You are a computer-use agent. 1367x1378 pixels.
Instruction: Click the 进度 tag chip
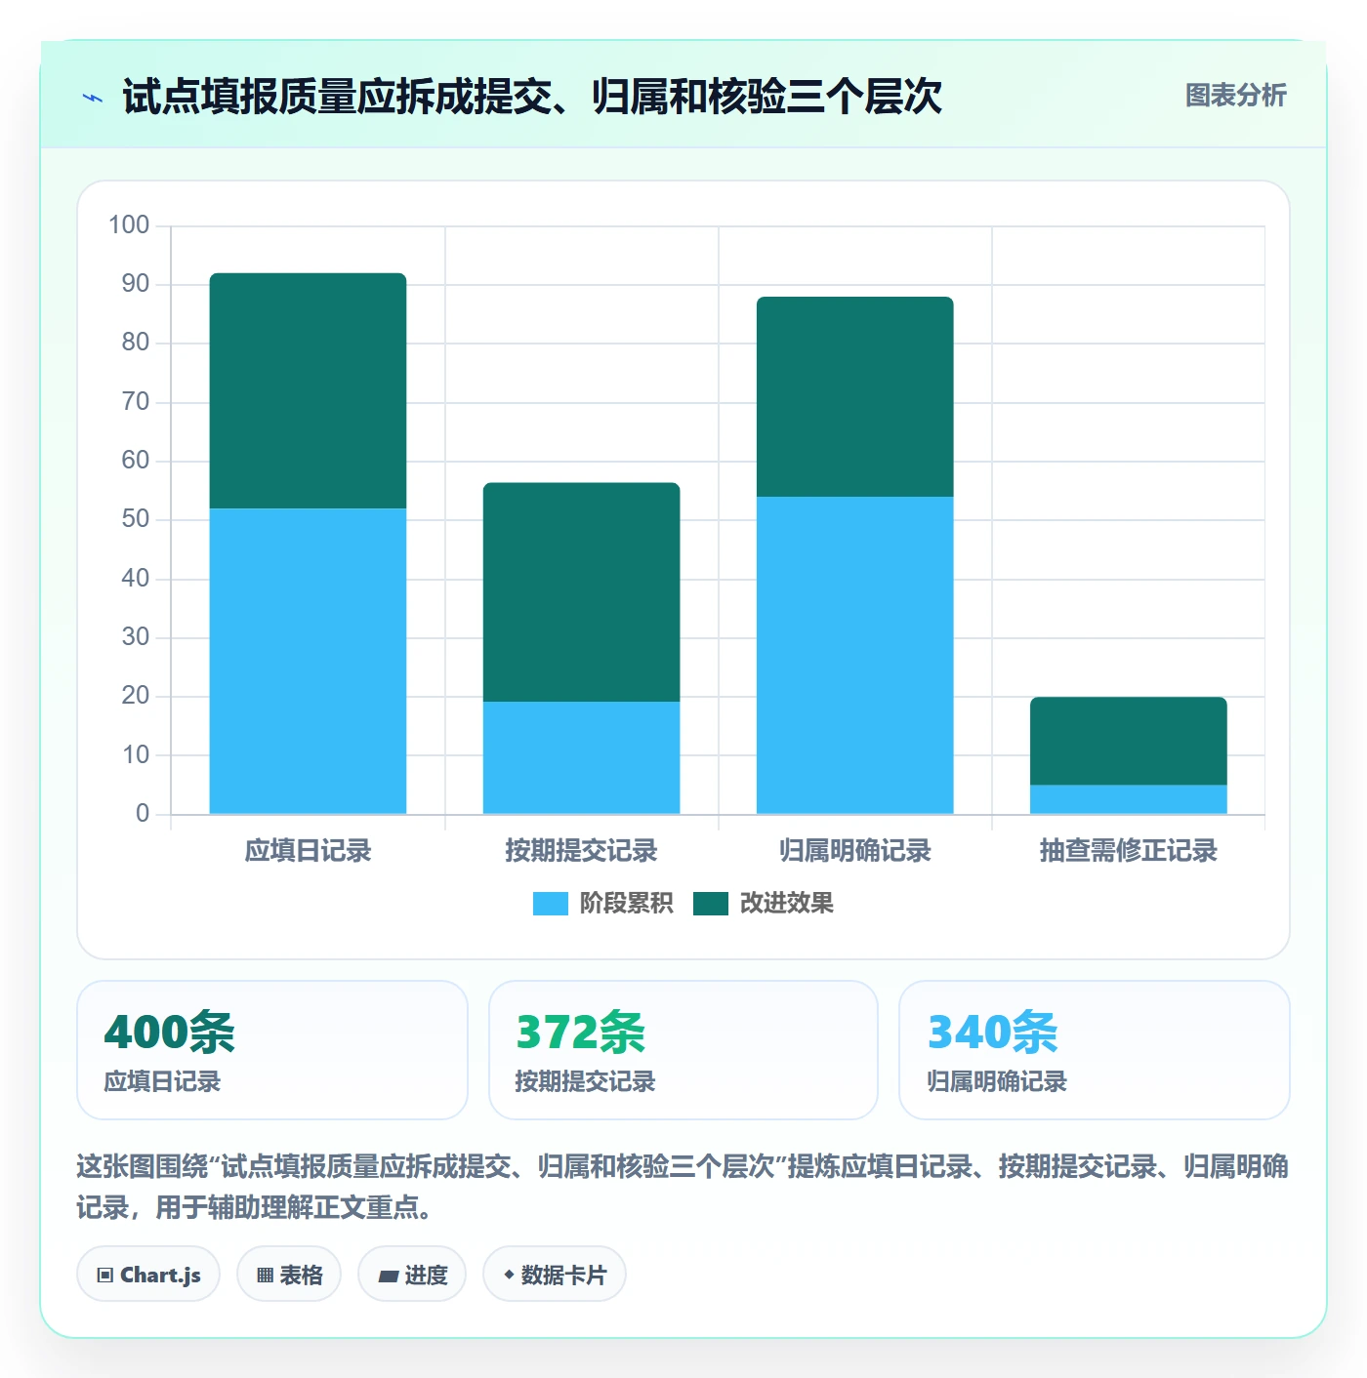click(412, 1275)
